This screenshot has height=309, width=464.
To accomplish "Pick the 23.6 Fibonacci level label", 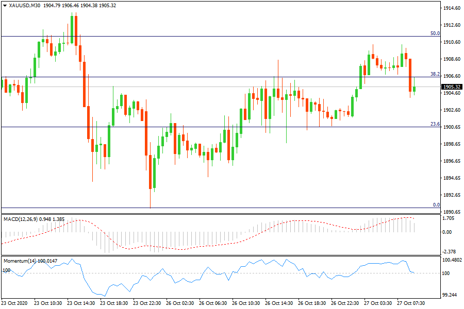I will tap(435, 124).
